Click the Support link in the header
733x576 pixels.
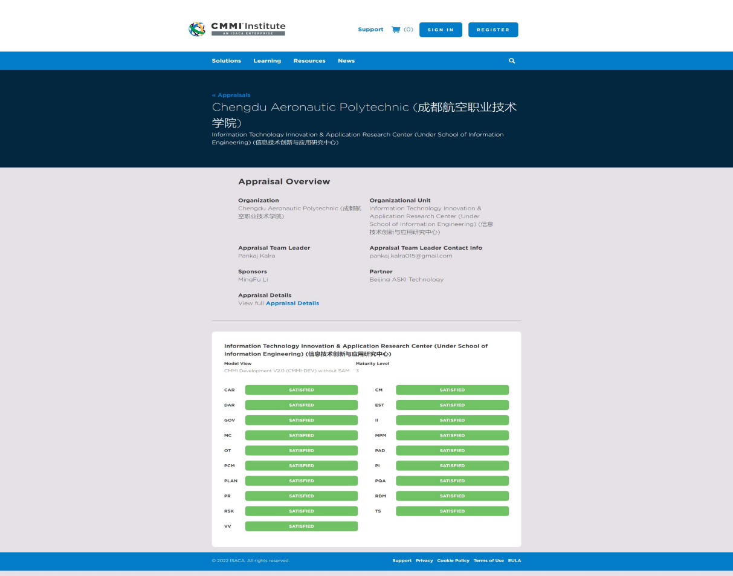tap(370, 30)
